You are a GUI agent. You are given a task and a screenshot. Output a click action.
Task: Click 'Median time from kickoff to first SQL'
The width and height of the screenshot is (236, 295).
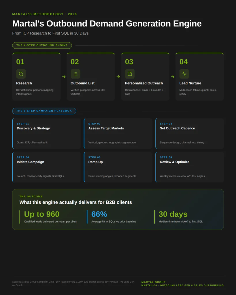coord(180,222)
